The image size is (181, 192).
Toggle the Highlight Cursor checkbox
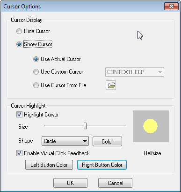(19, 115)
